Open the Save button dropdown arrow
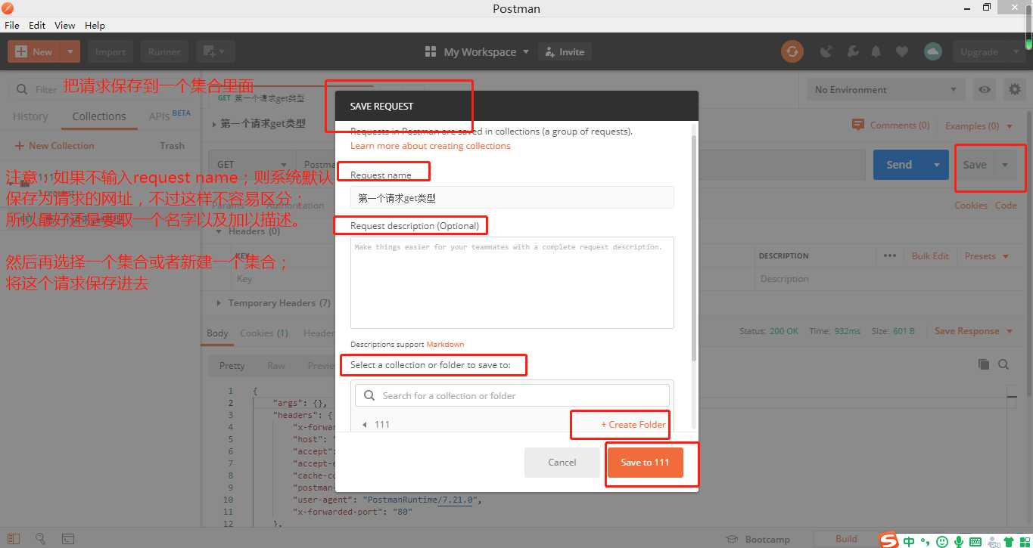This screenshot has width=1033, height=548. [x=1005, y=165]
